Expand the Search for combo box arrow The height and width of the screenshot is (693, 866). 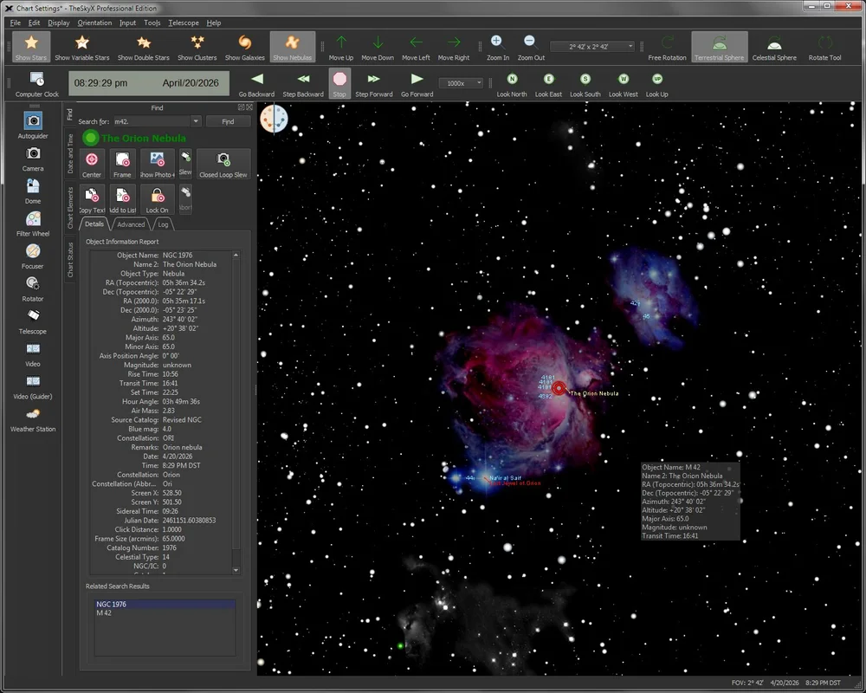click(196, 121)
